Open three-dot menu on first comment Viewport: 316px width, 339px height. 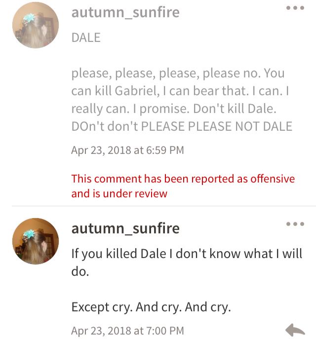tap(295, 8)
